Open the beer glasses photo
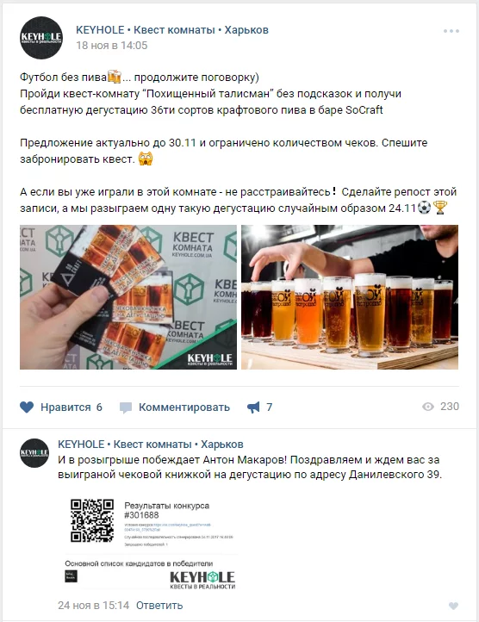 tap(350, 297)
